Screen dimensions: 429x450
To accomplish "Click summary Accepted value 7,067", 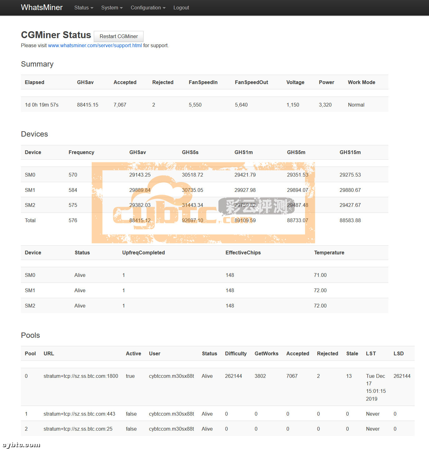I will (x=120, y=105).
